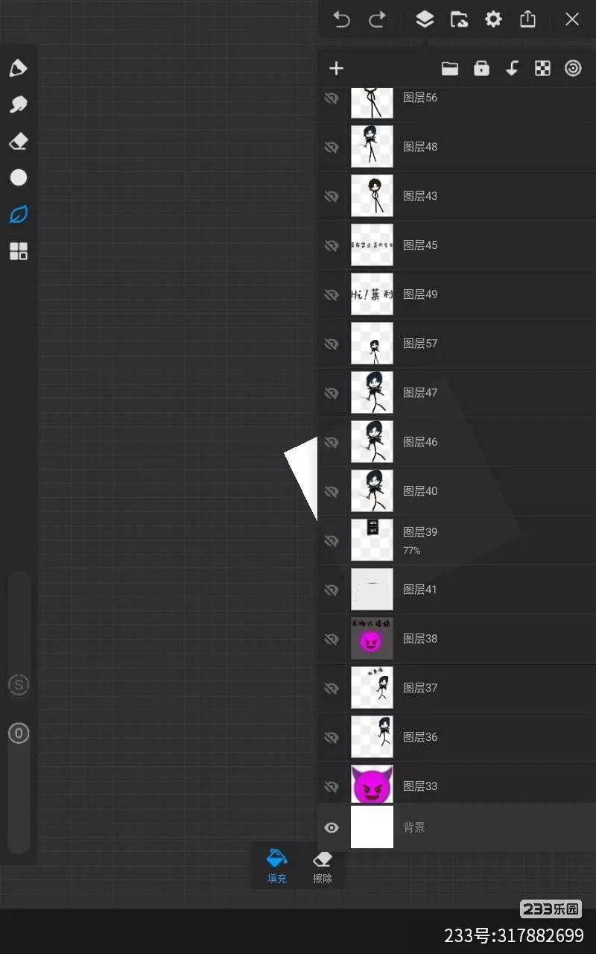The width and height of the screenshot is (596, 954).
Task: Show hidden layer 图层47
Action: 332,393
